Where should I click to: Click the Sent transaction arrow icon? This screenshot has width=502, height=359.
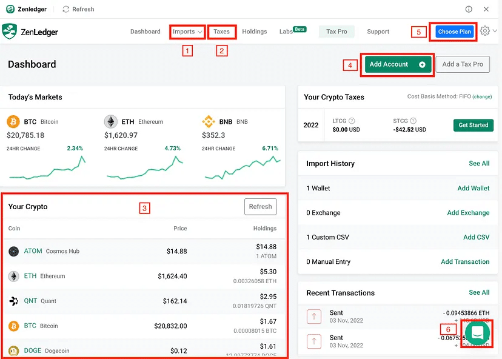[x=313, y=317]
